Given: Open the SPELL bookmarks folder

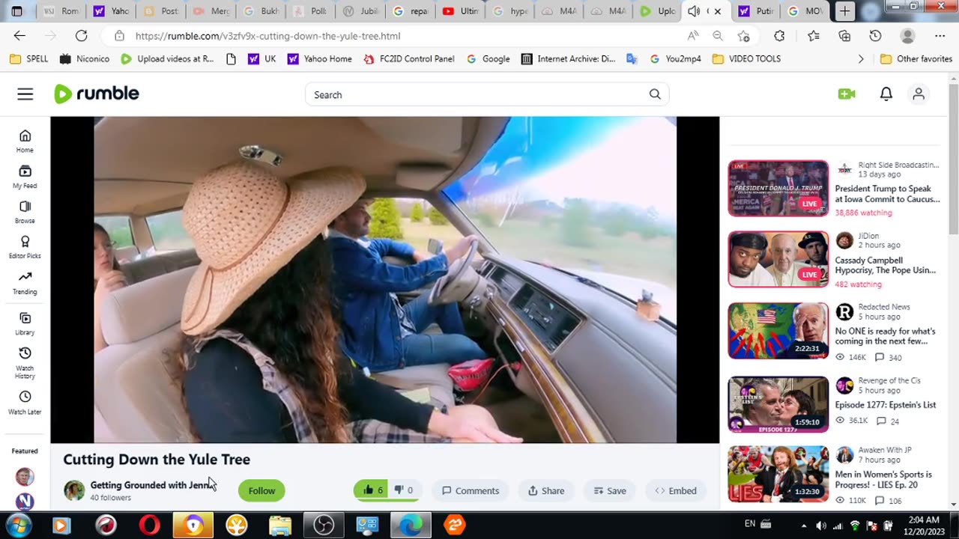Looking at the screenshot, I should pos(29,58).
